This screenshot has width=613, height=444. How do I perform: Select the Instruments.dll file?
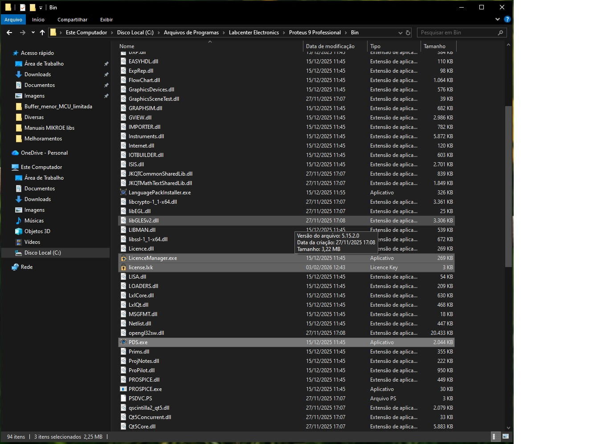click(286, 136)
